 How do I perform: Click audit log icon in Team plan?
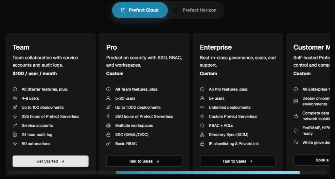click(x=15, y=135)
